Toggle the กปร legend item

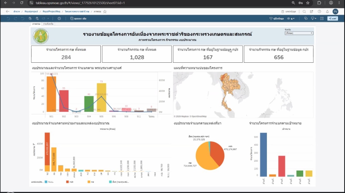point(70,182)
